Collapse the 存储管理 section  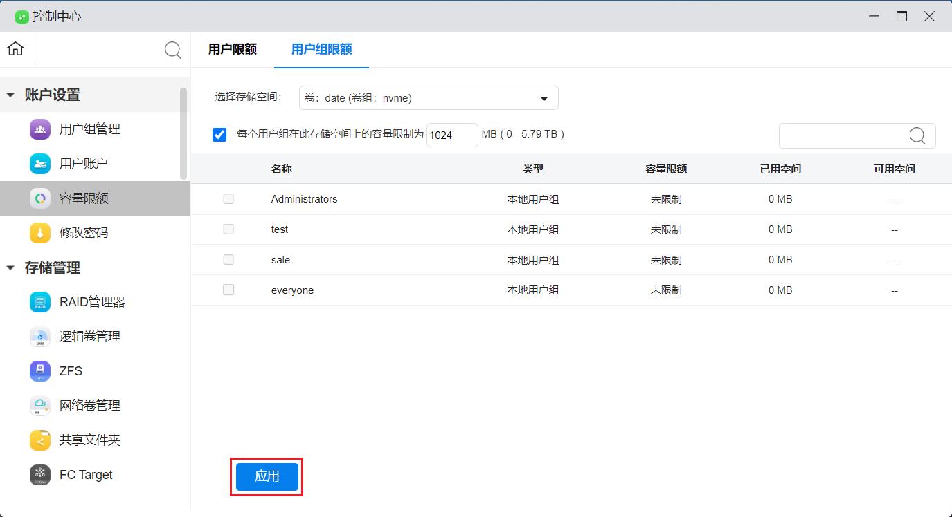click(x=10, y=268)
